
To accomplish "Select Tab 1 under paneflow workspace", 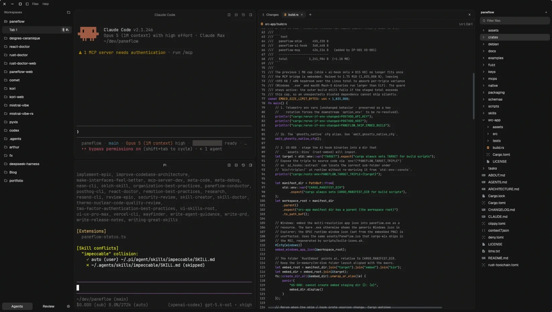I will pos(37,30).
